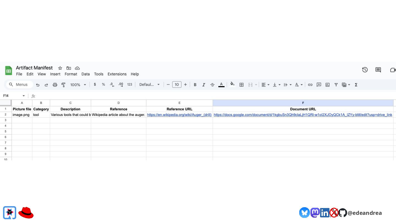The image size is (396, 222).
Task: Click the font size field showing 10
Action: tap(177, 85)
